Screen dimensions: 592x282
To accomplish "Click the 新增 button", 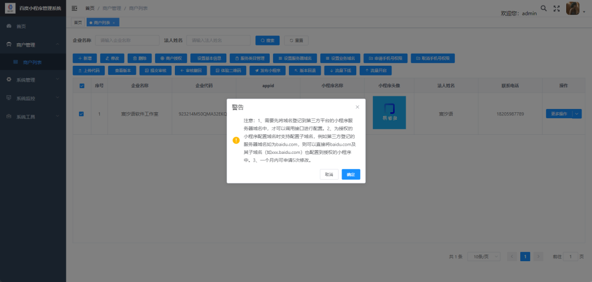I will (x=84, y=59).
